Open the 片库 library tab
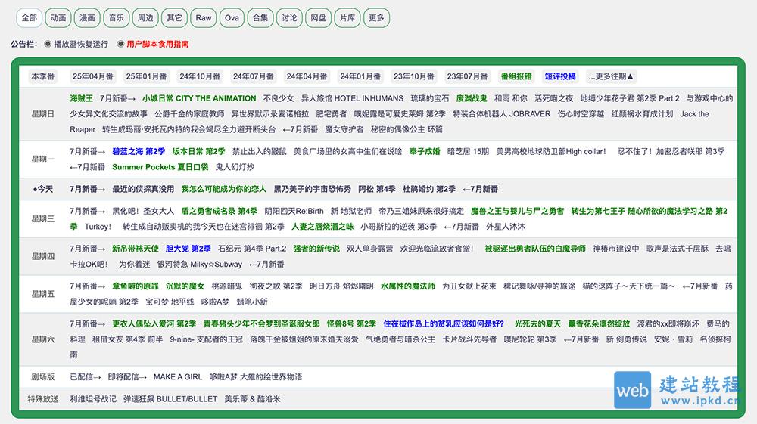757x424 pixels. coord(347,18)
